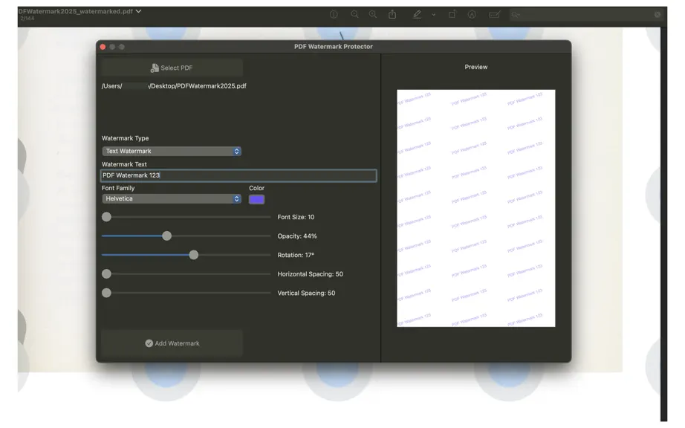The width and height of the screenshot is (685, 428).
Task: Open the Watermark Type dropdown
Action: coord(171,151)
